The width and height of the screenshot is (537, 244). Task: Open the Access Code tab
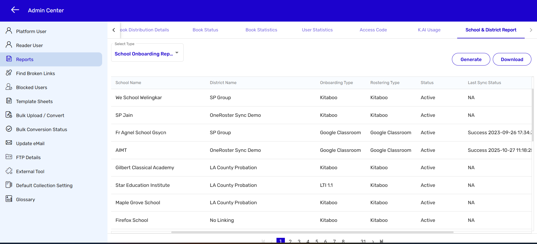[373, 30]
